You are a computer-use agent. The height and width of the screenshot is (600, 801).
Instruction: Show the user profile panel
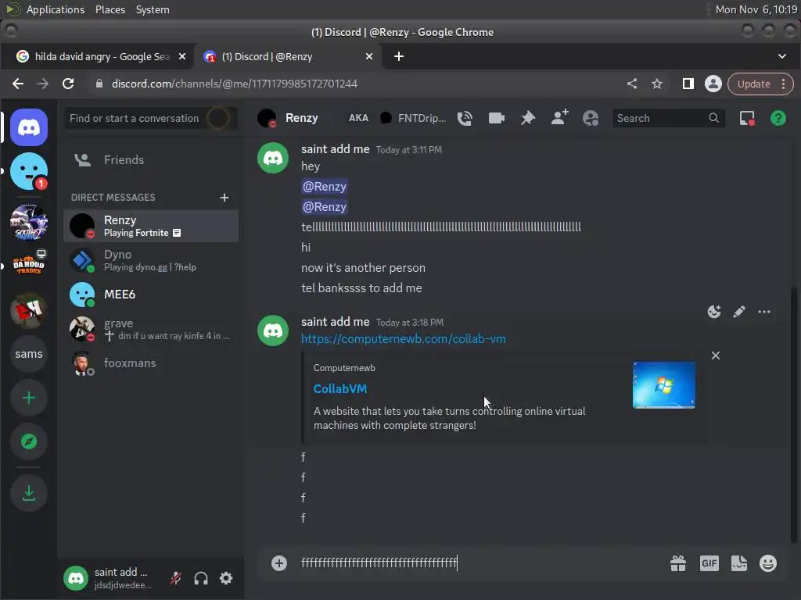591,119
